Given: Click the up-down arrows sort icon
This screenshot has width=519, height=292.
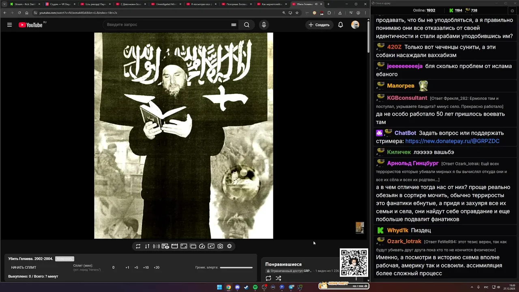Looking at the screenshot, I should coord(147,246).
